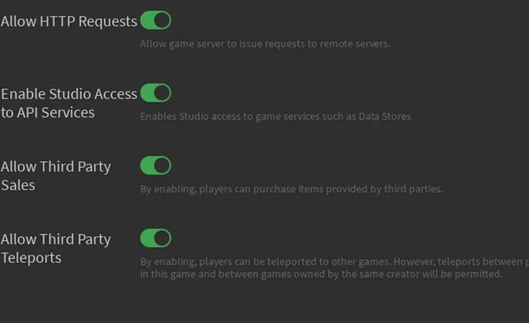Switch off Allow Third Party Teleports
This screenshot has width=529, height=323.
point(155,238)
